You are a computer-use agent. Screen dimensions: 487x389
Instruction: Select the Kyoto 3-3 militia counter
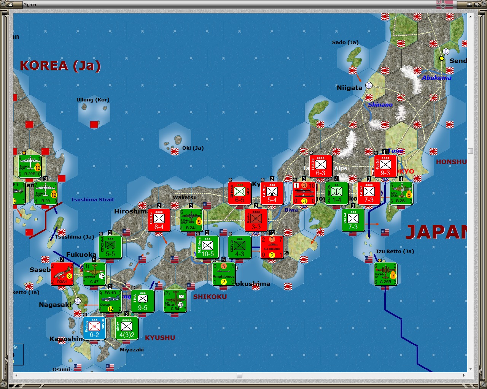point(256,220)
